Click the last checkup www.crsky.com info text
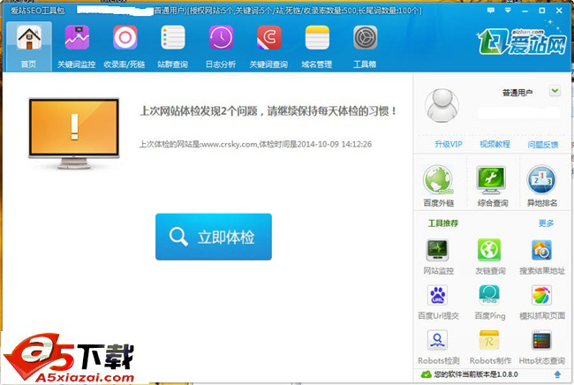This screenshot has width=574, height=385. [255, 144]
